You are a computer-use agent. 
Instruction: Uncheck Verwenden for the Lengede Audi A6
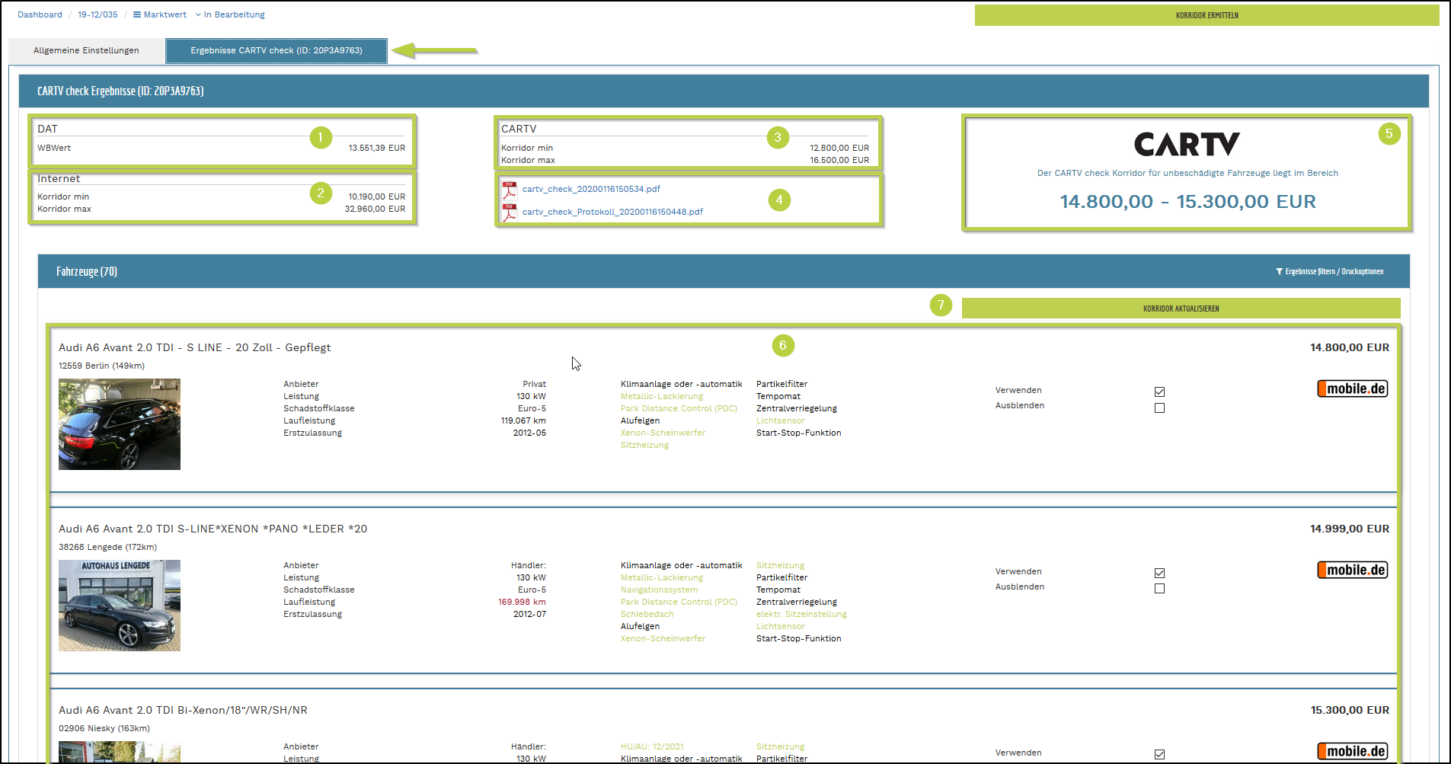pos(1159,573)
